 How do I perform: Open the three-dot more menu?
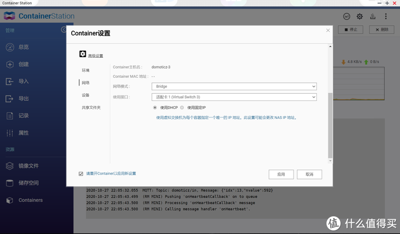[386, 17]
